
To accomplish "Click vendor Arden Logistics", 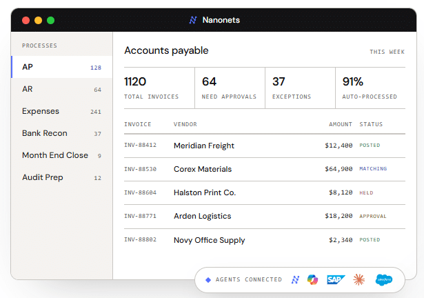I will (x=202, y=216).
